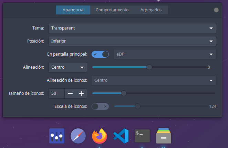Select the Apariencia tab
The image size is (228, 148).
pos(73,10)
